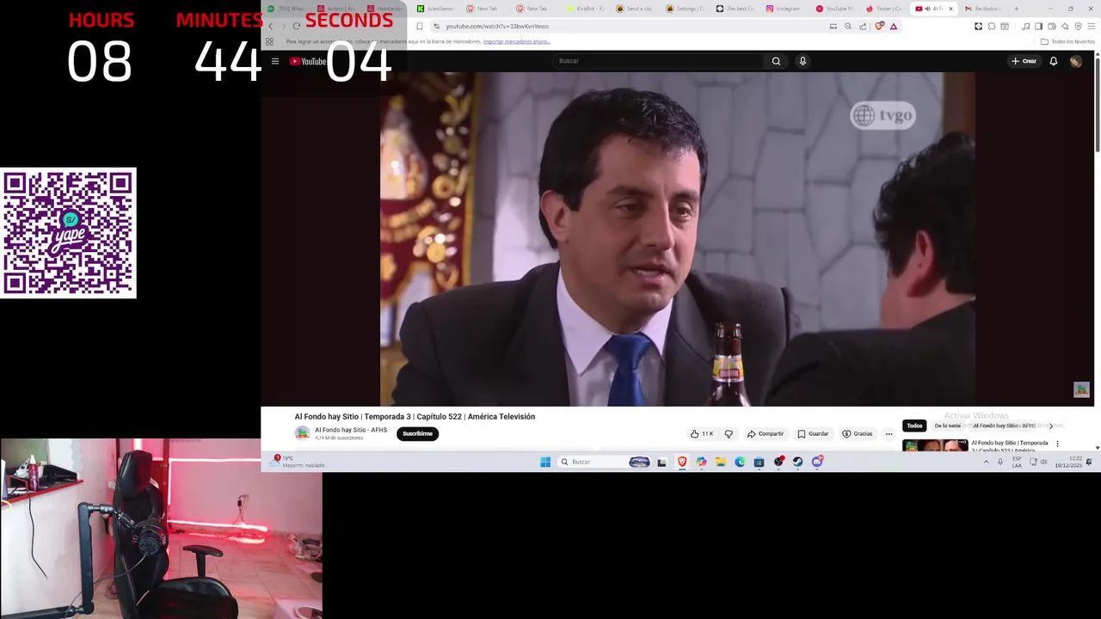Open the recommended Capítulo 523 video thumbnail
1101x619 pixels.
[x=935, y=445]
